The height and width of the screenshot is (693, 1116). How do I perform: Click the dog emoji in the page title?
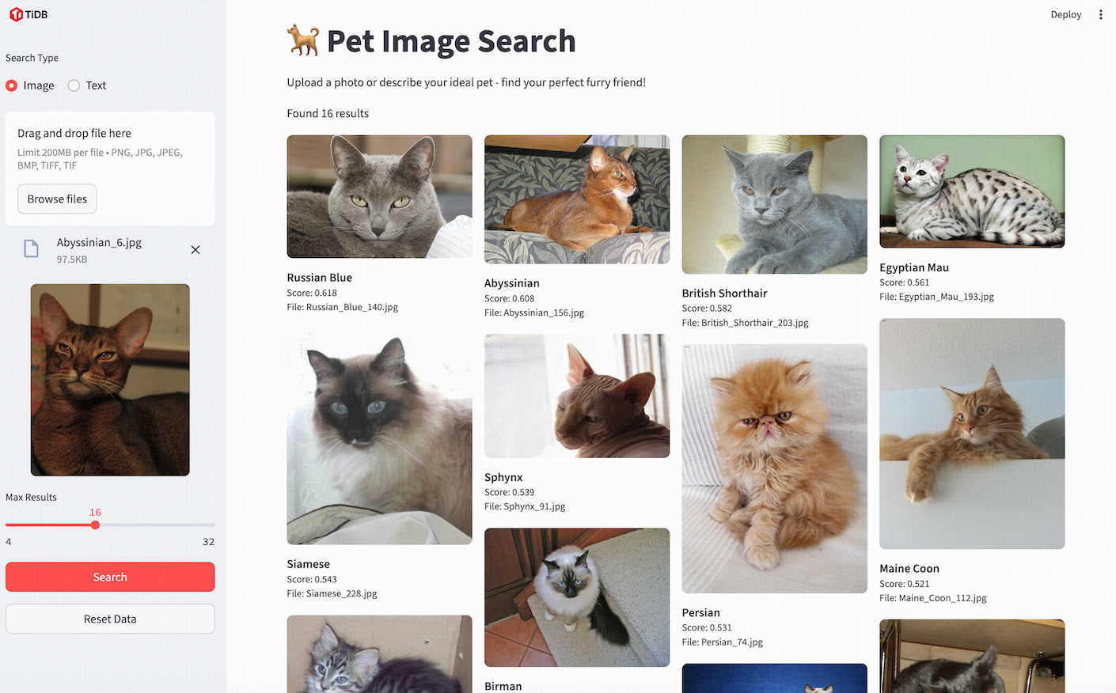click(302, 40)
